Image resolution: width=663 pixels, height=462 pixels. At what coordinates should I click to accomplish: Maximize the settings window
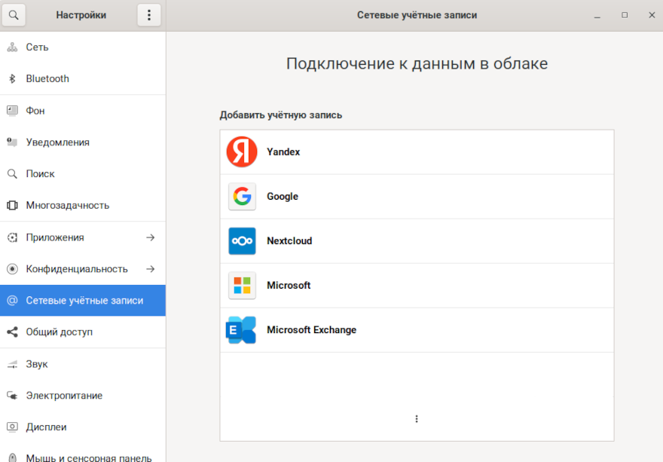[x=624, y=15]
